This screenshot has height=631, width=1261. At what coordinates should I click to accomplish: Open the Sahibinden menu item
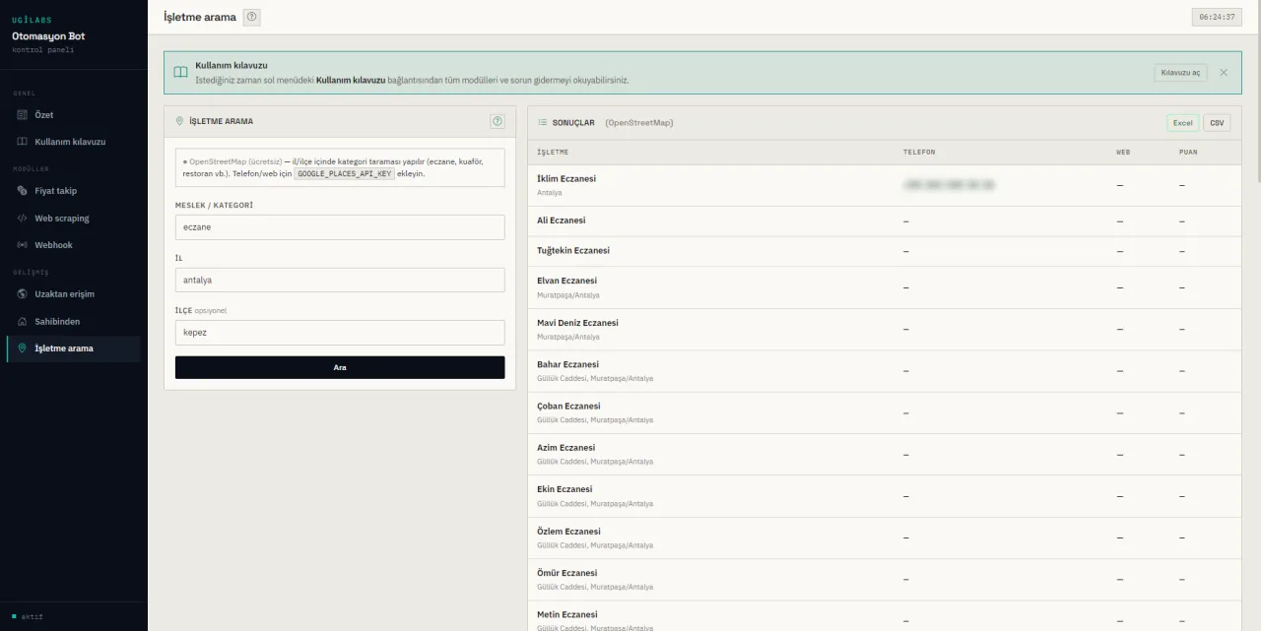(73, 322)
